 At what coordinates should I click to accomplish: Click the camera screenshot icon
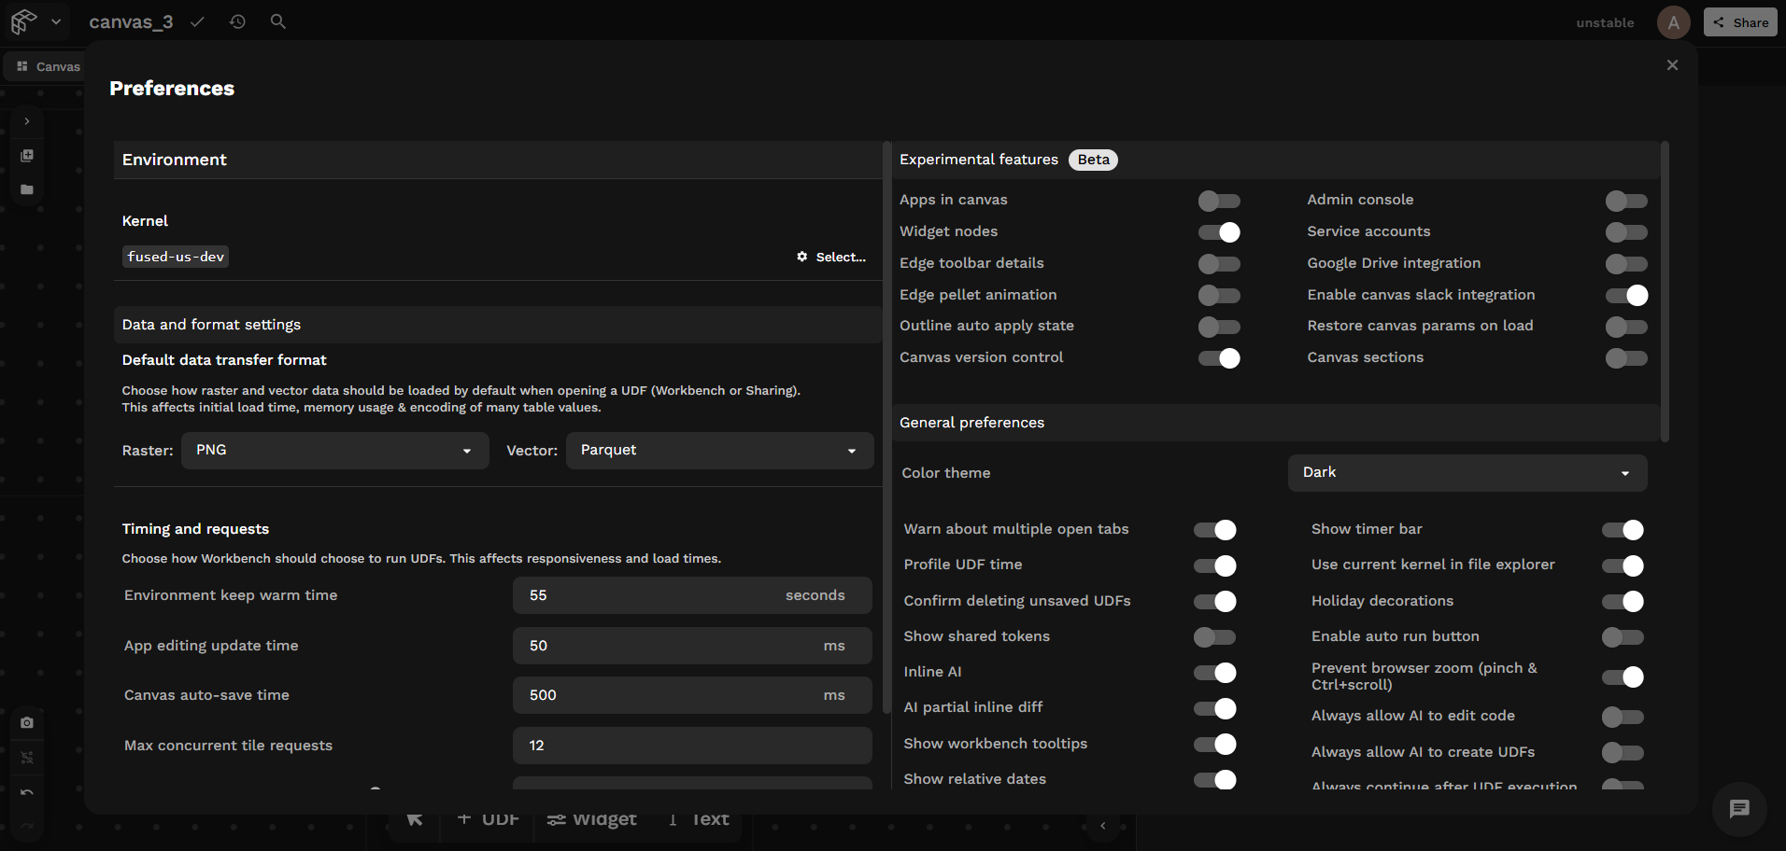(x=27, y=722)
